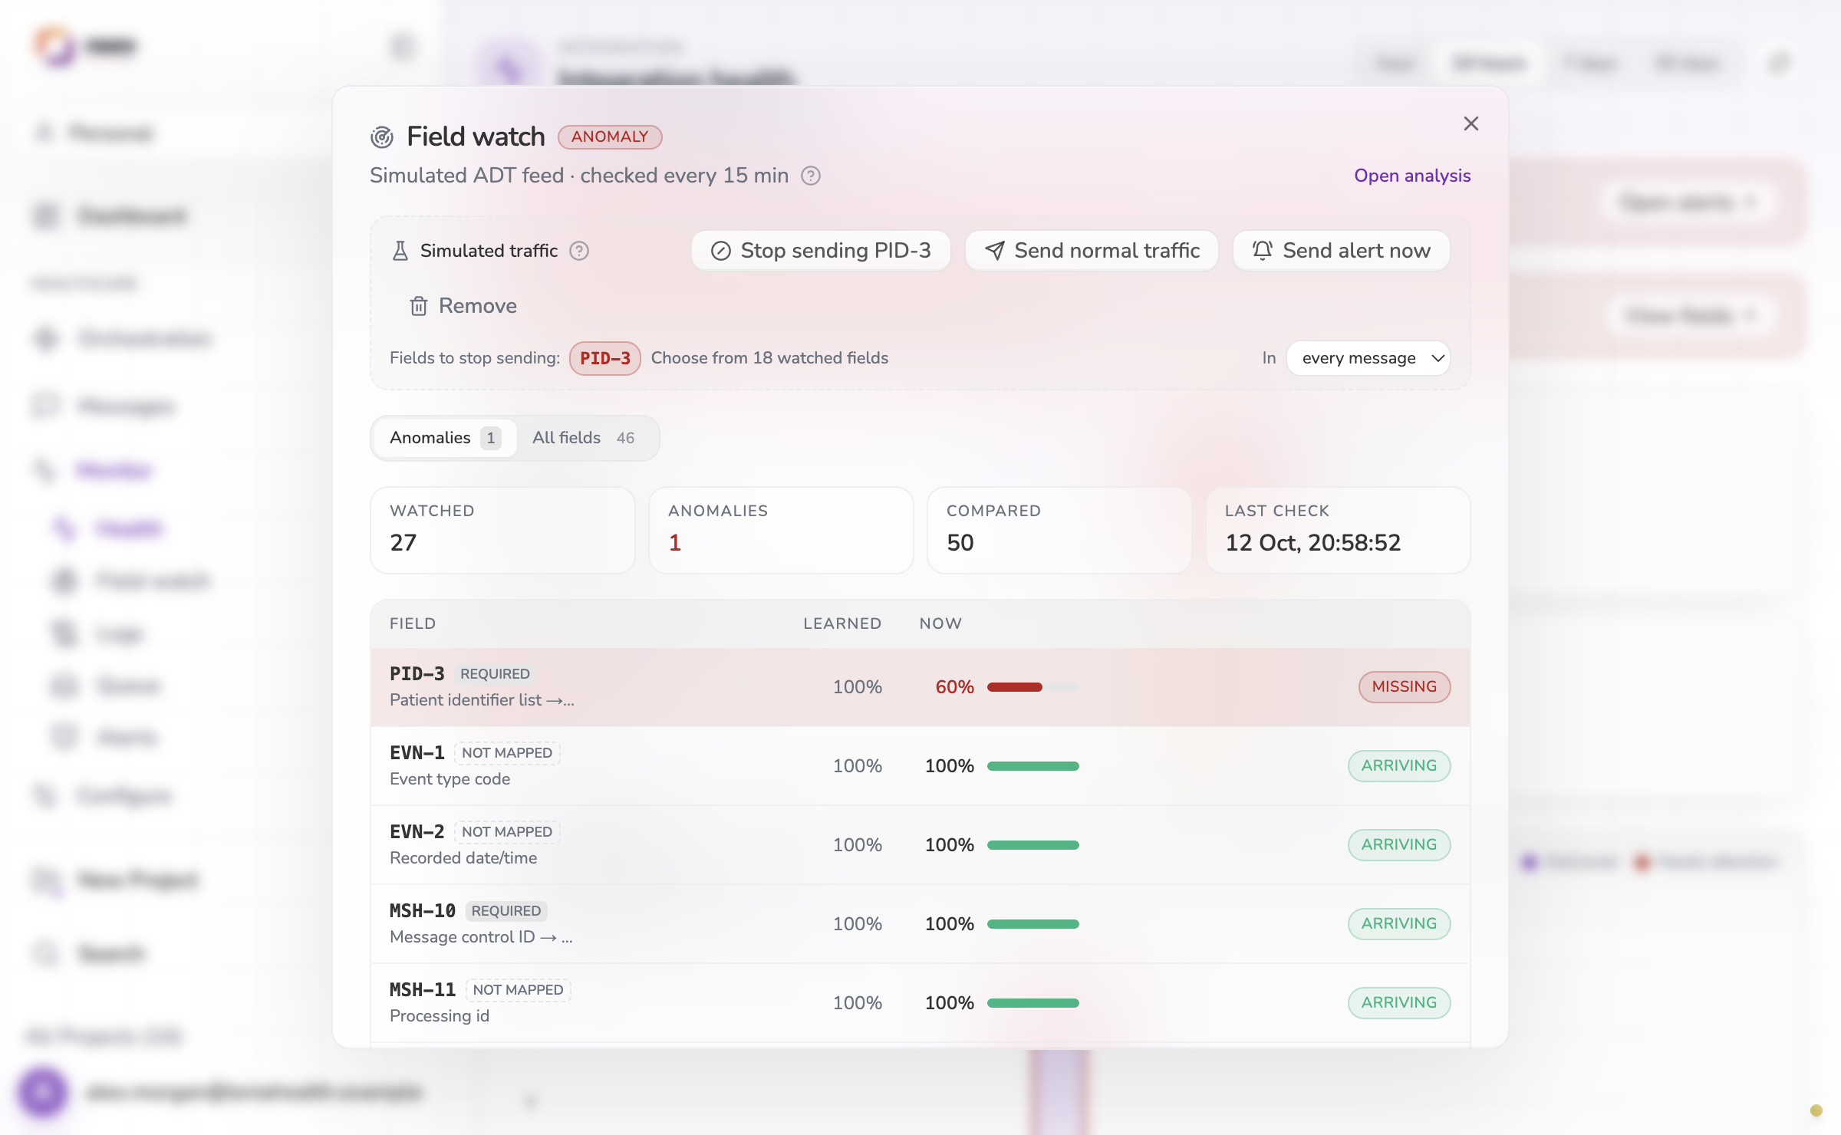Expand the MSH-10 Message control ID row
1841x1135 pixels.
pyautogui.click(x=920, y=923)
